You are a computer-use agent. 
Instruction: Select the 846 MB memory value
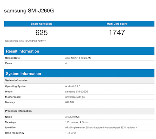[x=69, y=102]
